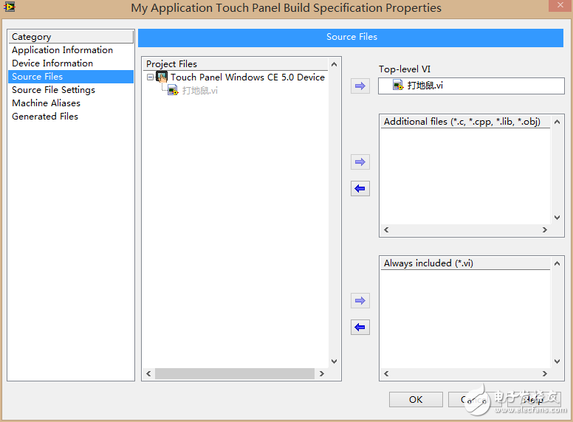Click the Project Files column header

[x=235, y=64]
